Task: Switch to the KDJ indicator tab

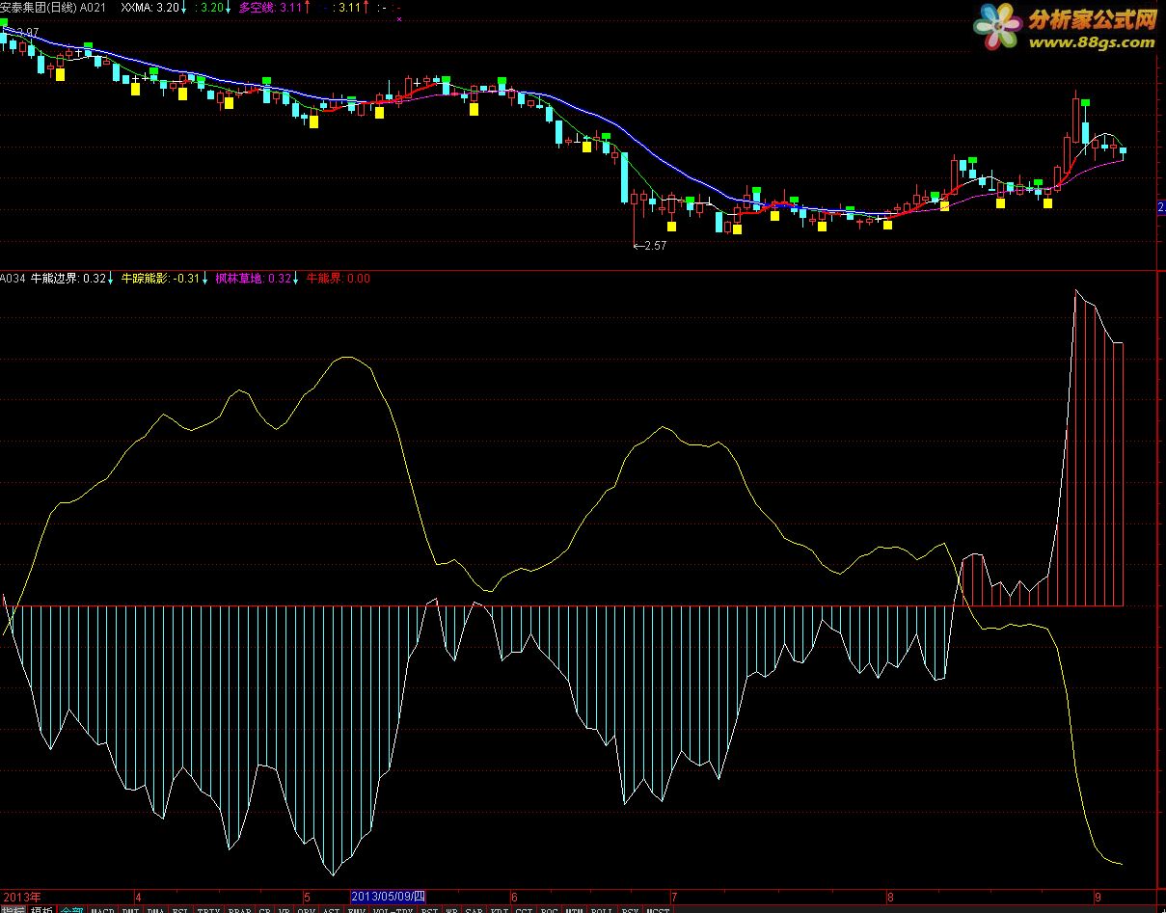Action: click(x=499, y=909)
